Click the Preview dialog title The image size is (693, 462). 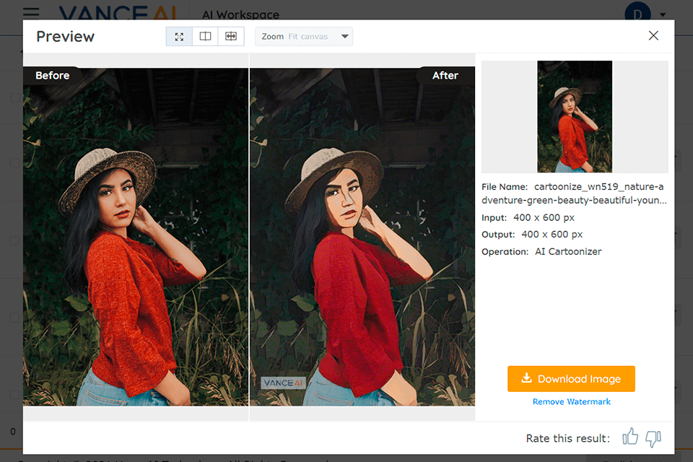tap(66, 37)
